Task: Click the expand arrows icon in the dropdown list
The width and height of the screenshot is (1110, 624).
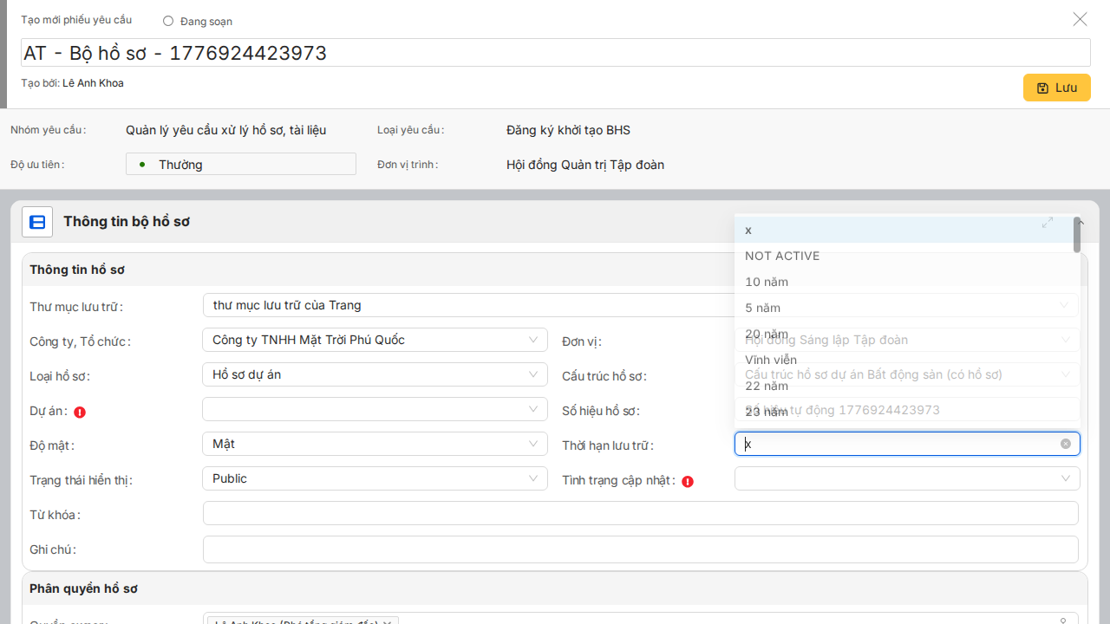Action: click(1048, 223)
